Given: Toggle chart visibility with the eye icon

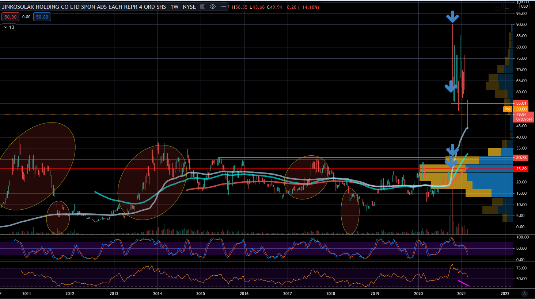Looking at the screenshot, I should click(212, 7).
